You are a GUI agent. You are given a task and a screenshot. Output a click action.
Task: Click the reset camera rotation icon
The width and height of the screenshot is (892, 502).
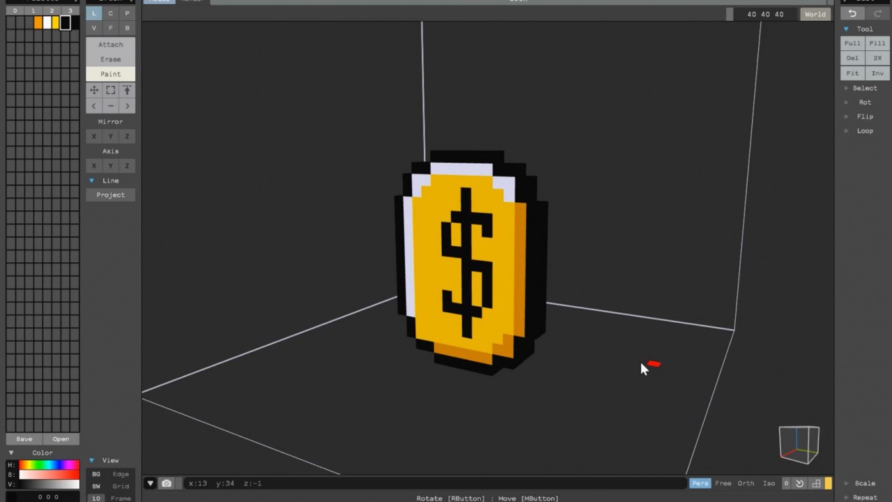[800, 483]
